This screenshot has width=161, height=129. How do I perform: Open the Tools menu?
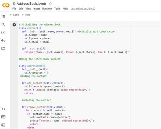click(x=57, y=8)
